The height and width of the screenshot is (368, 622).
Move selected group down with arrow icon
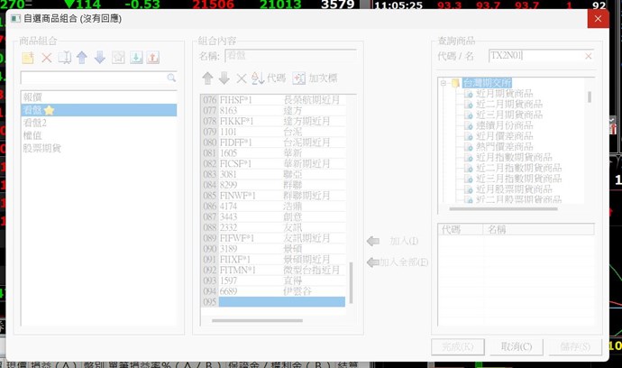(99, 58)
